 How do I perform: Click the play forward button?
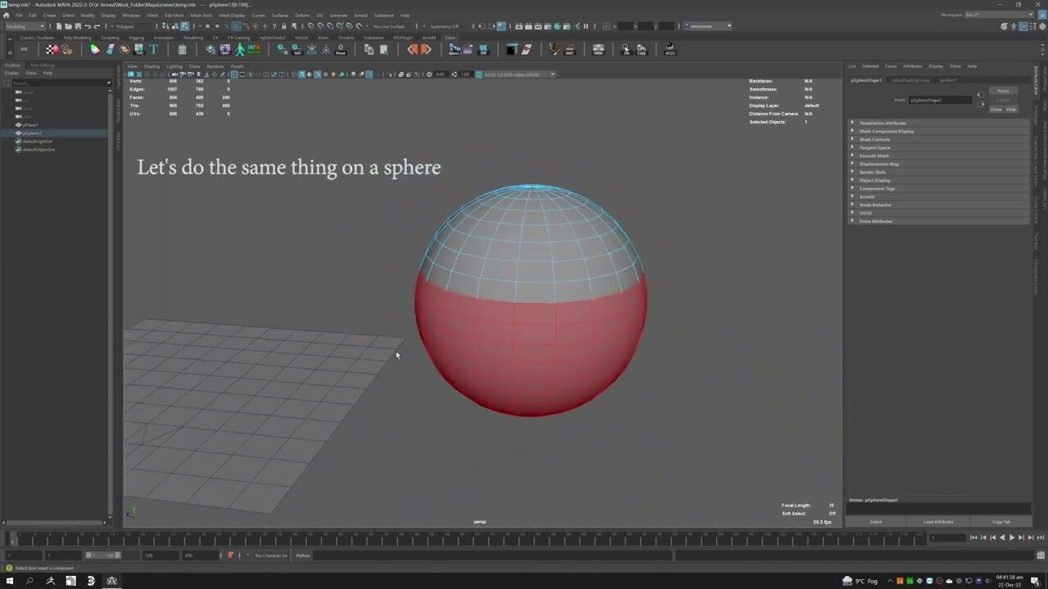[1011, 537]
